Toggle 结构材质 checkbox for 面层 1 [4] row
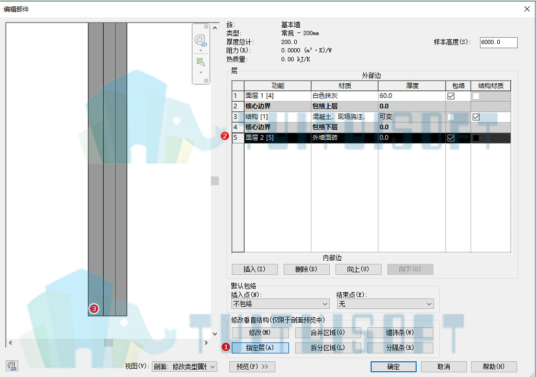 tap(476, 96)
